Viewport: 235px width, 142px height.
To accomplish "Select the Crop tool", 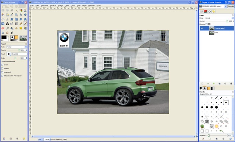I will 7,19.
